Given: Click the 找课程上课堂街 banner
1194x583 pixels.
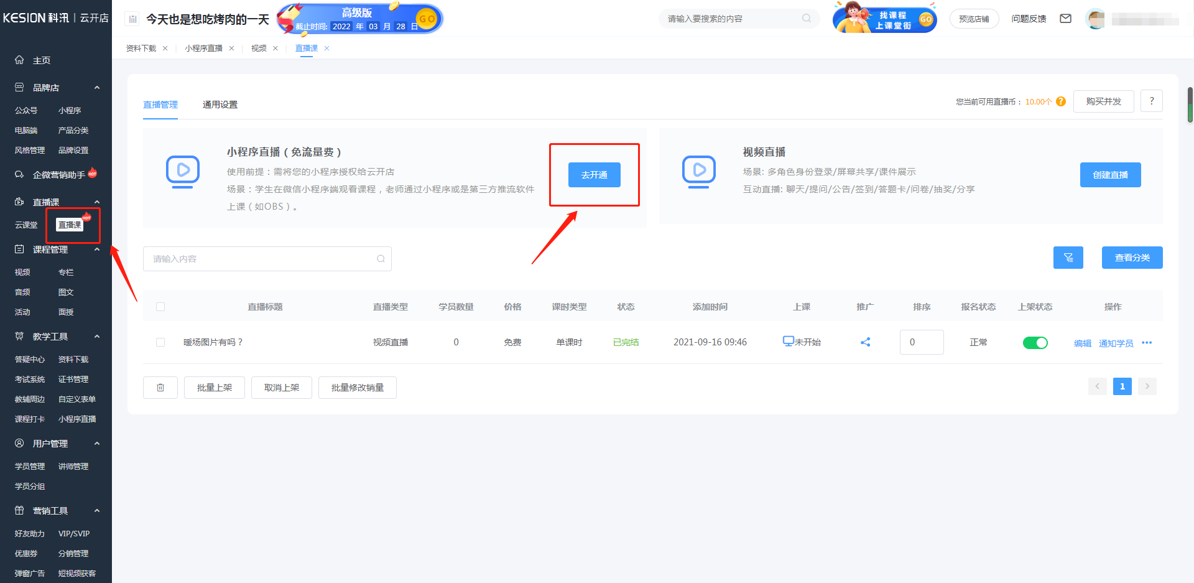Looking at the screenshot, I should click(x=884, y=17).
